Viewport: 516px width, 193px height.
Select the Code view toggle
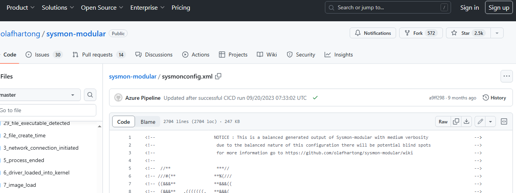(x=123, y=121)
